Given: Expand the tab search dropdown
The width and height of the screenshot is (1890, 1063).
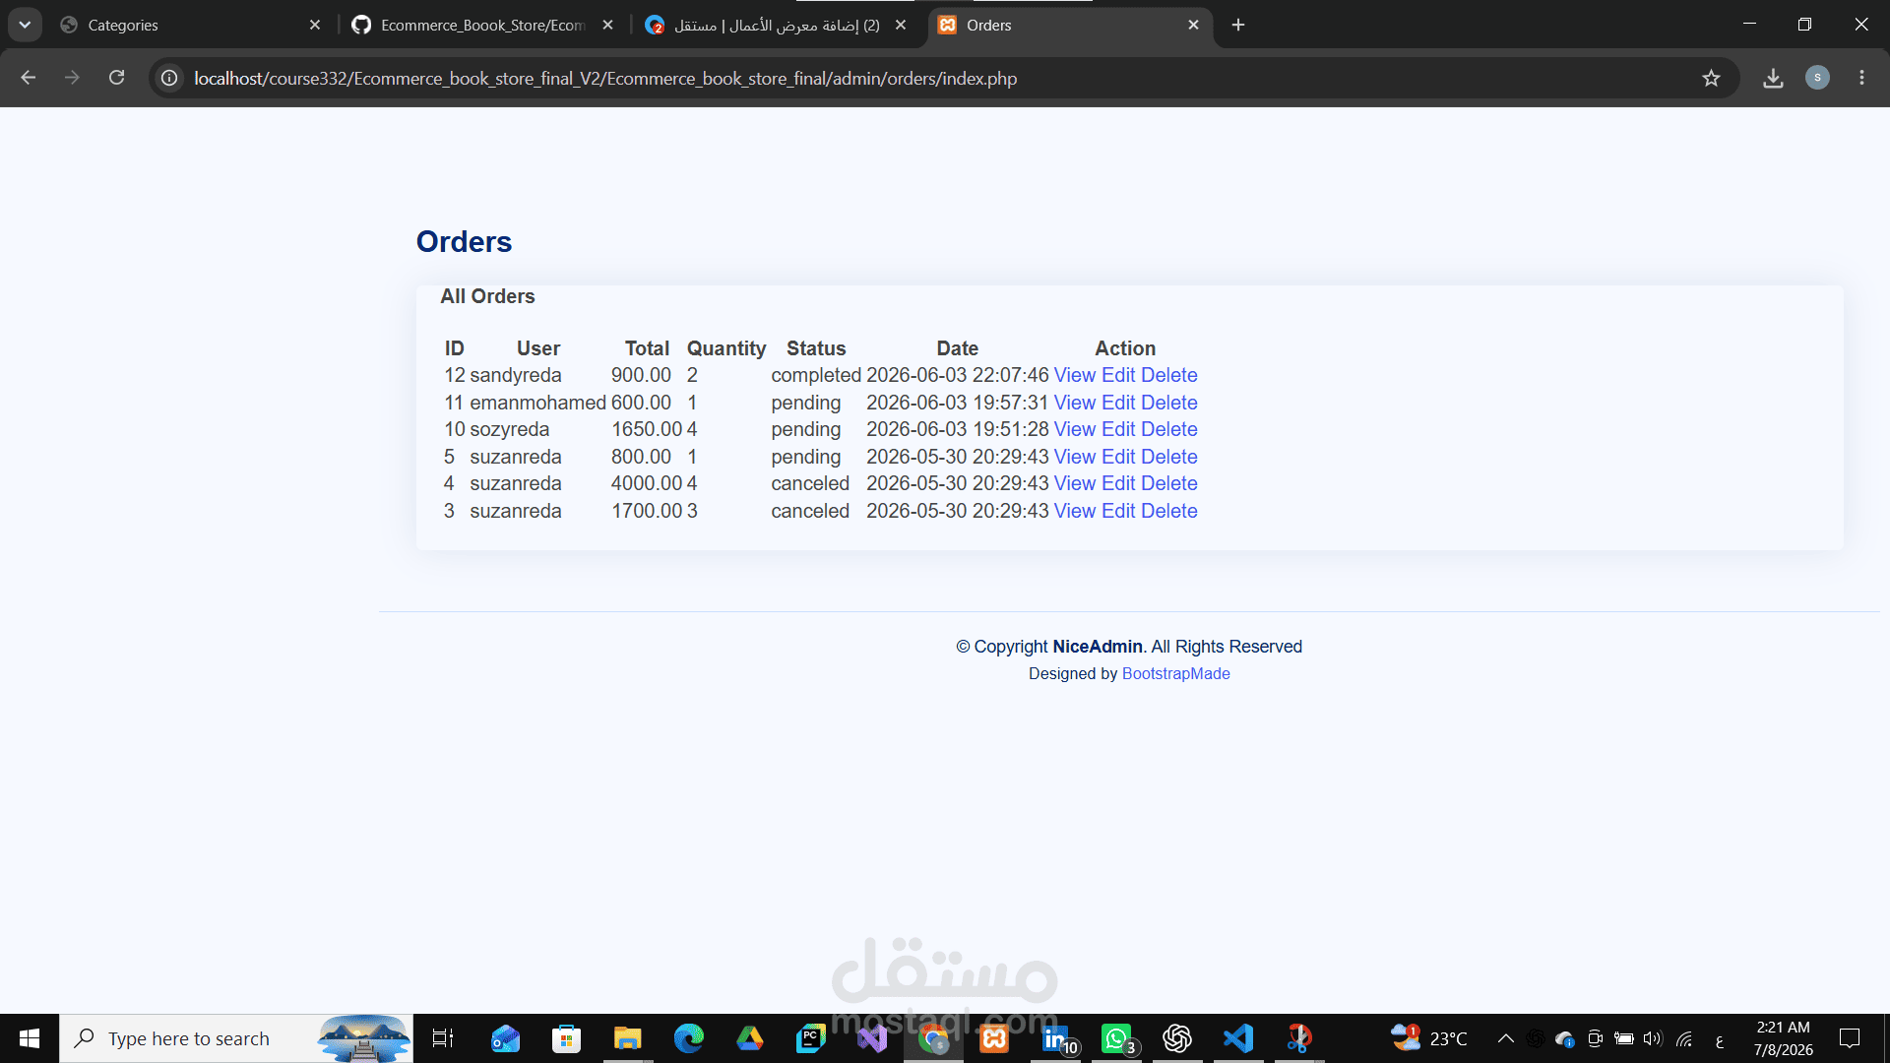Looking at the screenshot, I should 25,25.
